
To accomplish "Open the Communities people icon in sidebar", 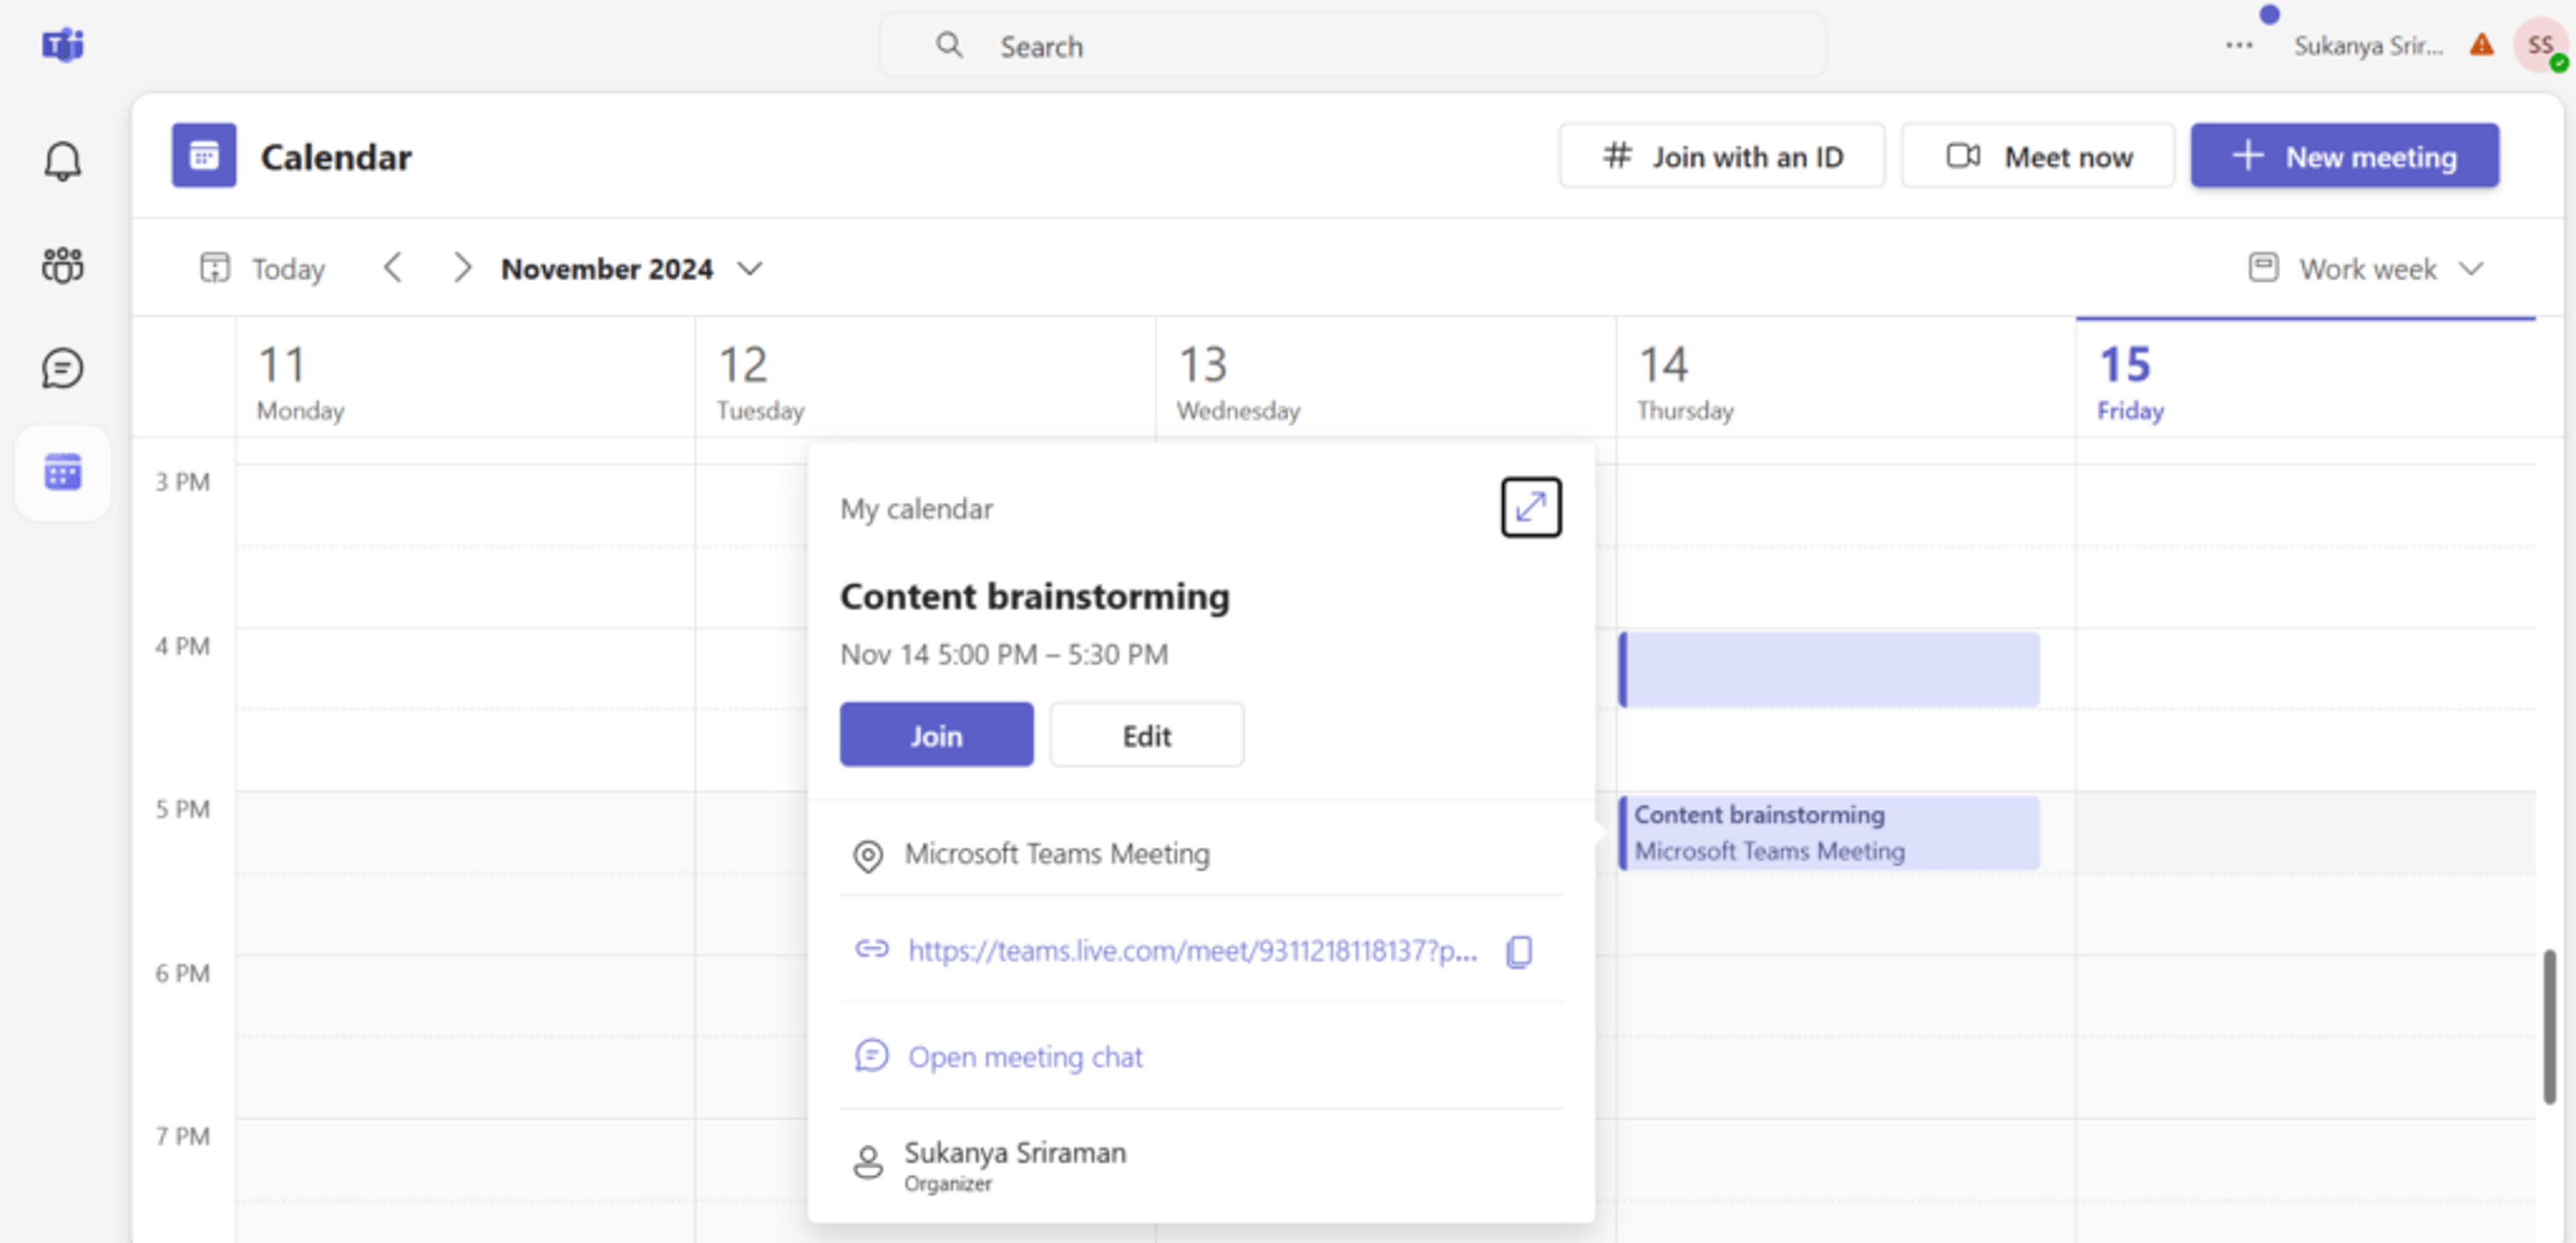I will coord(62,265).
